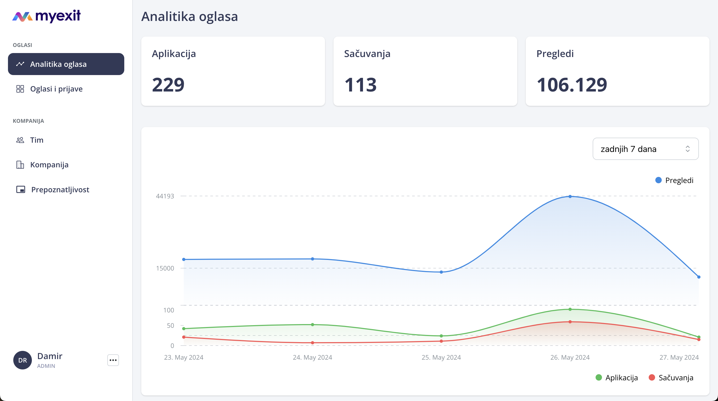Screen dimensions: 718x401
Task: Click the 23. May 2024 axis label
Action: [184, 357]
